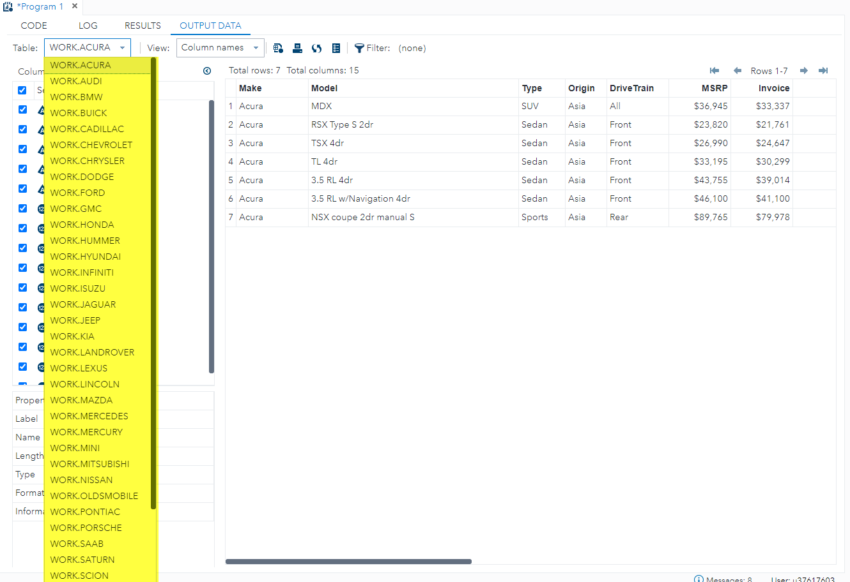Select WORK.LEXUS in dropdown
The height and width of the screenshot is (582, 850).
[x=98, y=368]
